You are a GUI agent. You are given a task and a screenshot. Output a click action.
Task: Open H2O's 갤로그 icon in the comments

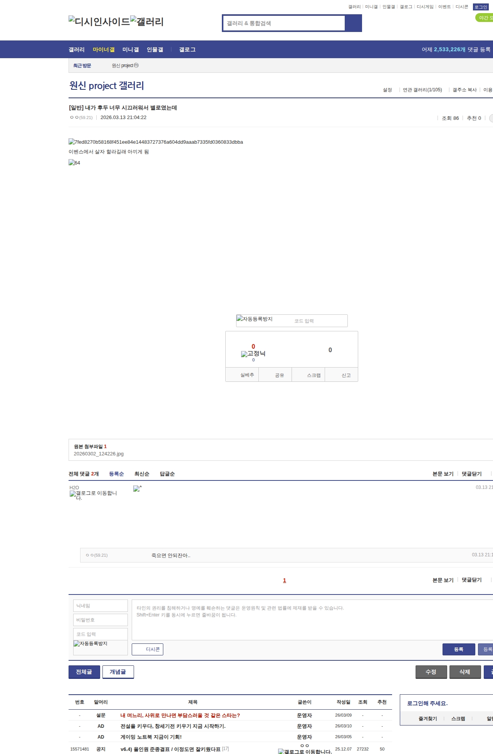tap(93, 495)
